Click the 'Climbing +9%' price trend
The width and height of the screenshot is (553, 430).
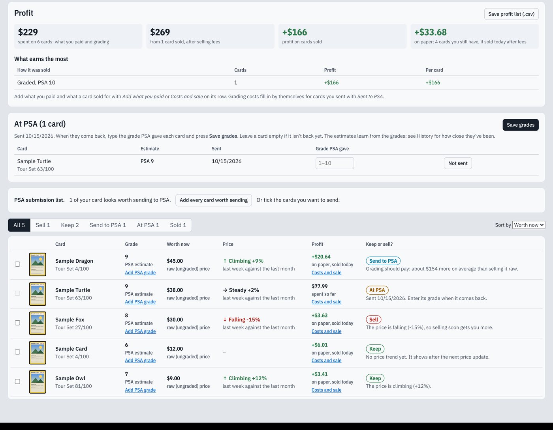[x=243, y=261]
